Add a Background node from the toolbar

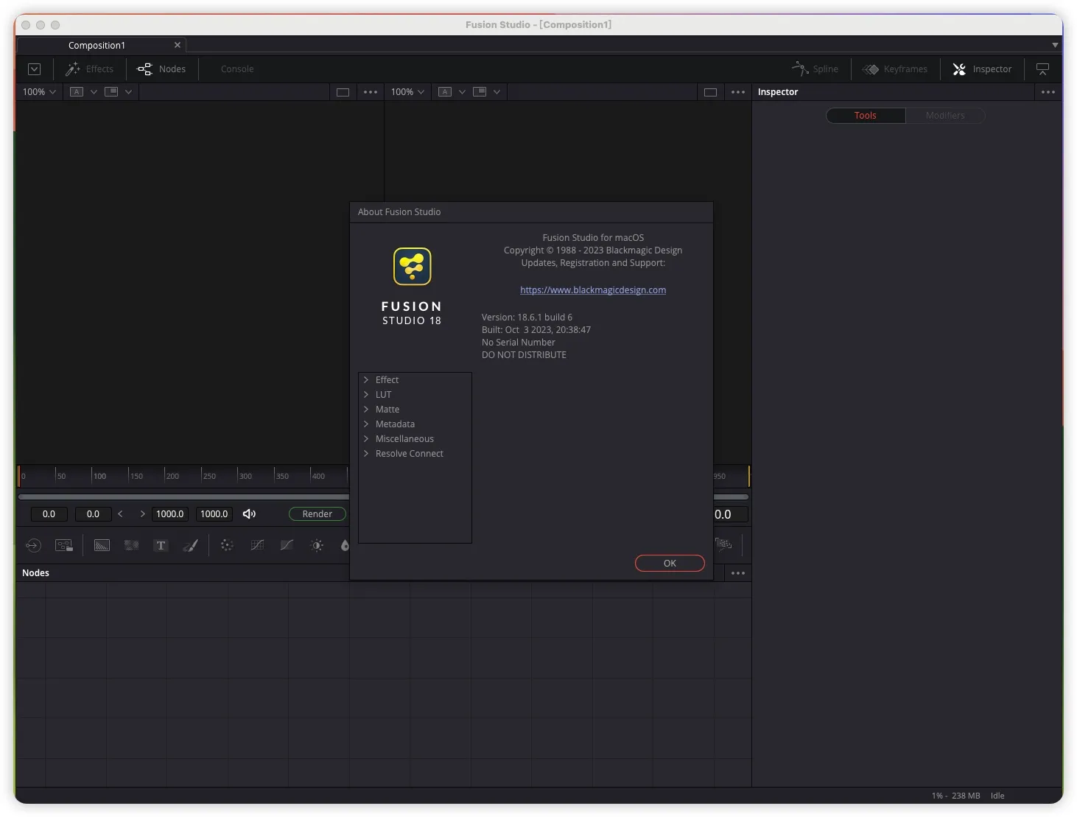pos(102,545)
